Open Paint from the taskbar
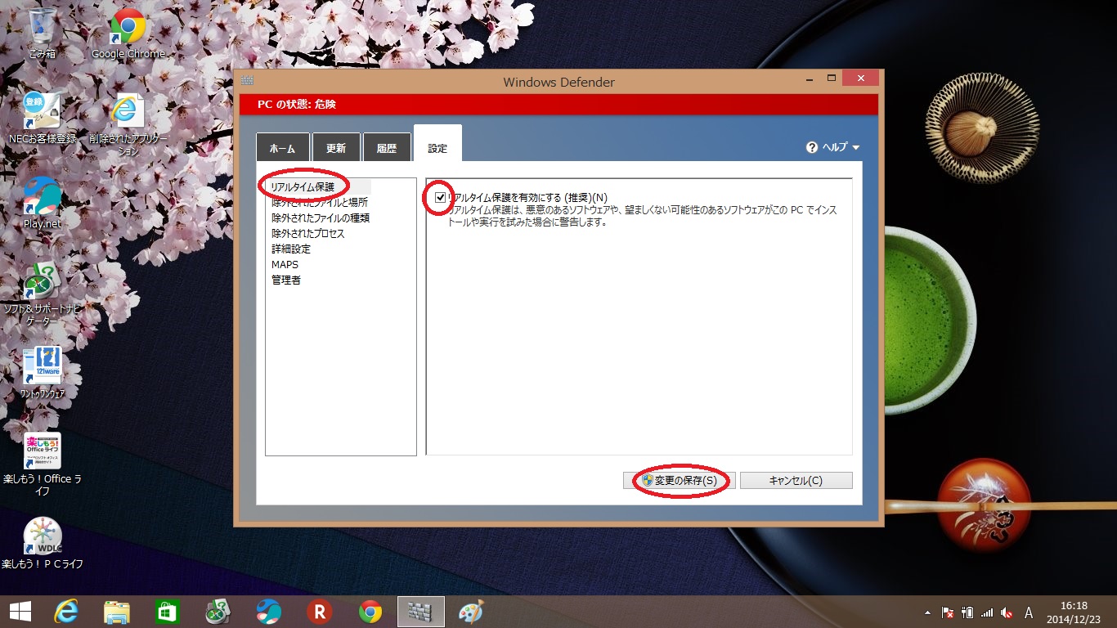The height and width of the screenshot is (628, 1117). (470, 612)
